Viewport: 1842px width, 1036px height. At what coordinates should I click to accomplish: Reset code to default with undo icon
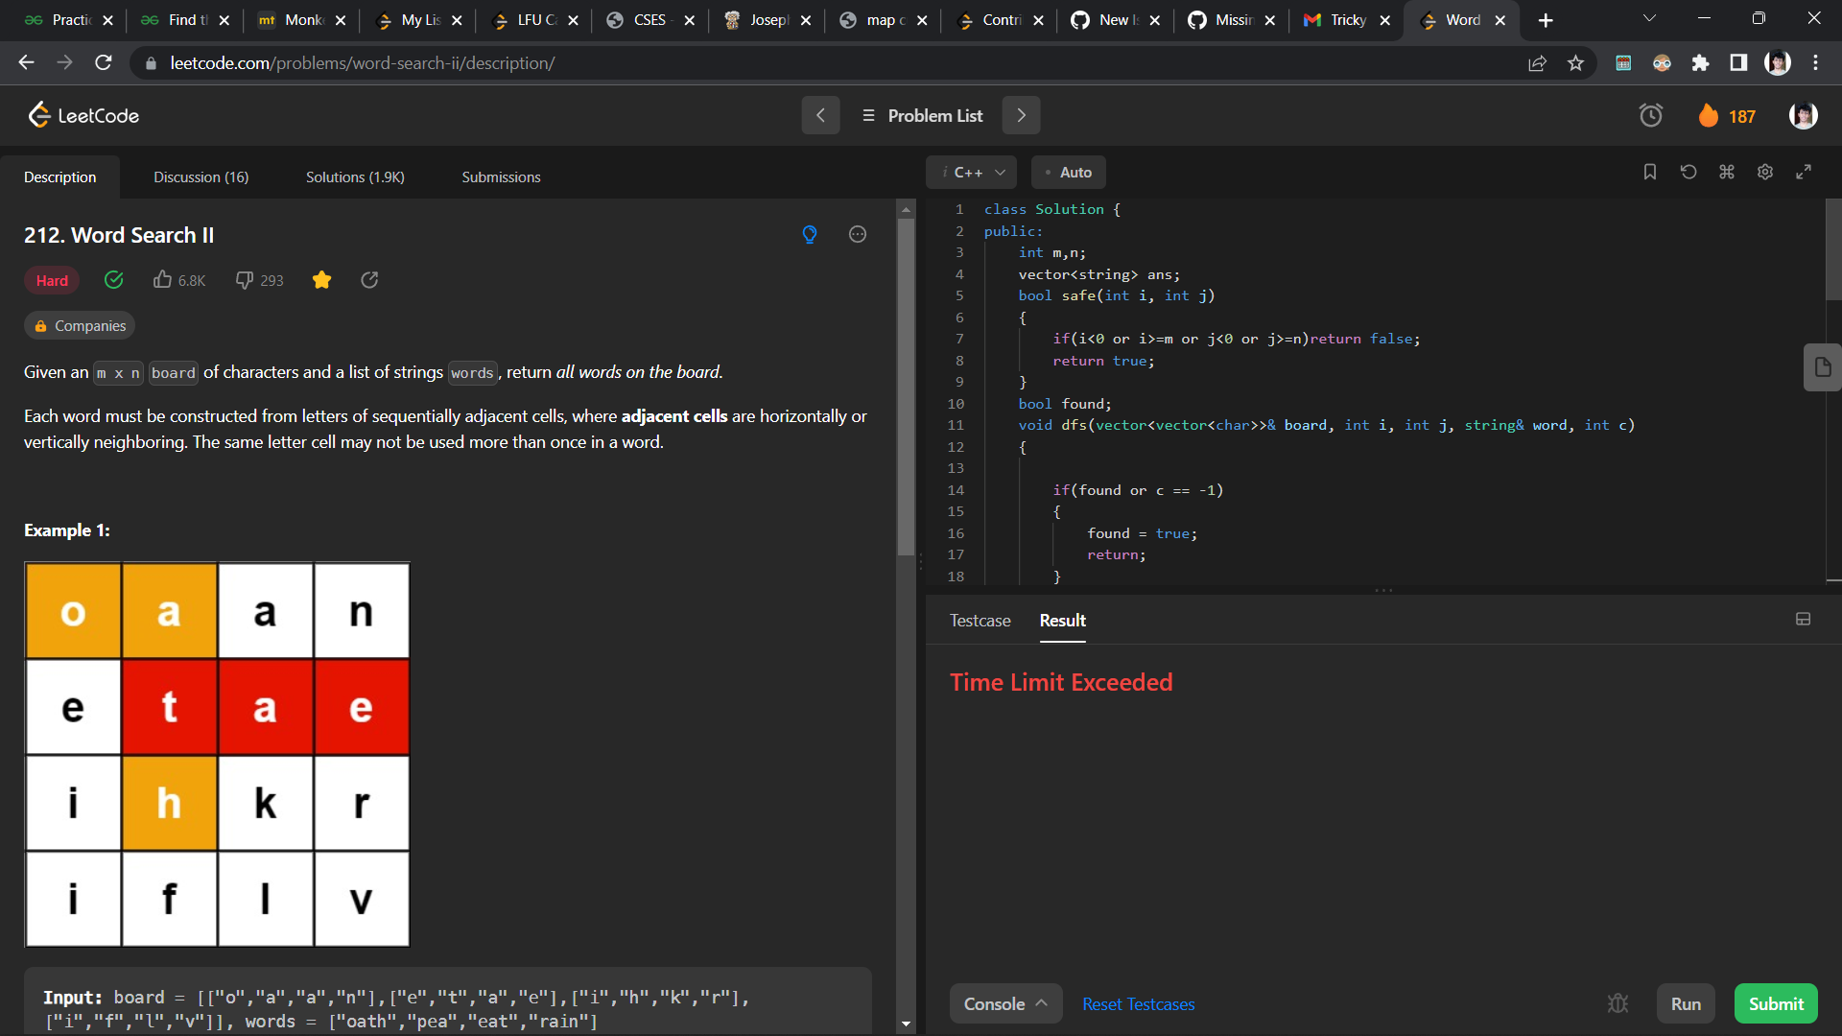tap(1688, 172)
